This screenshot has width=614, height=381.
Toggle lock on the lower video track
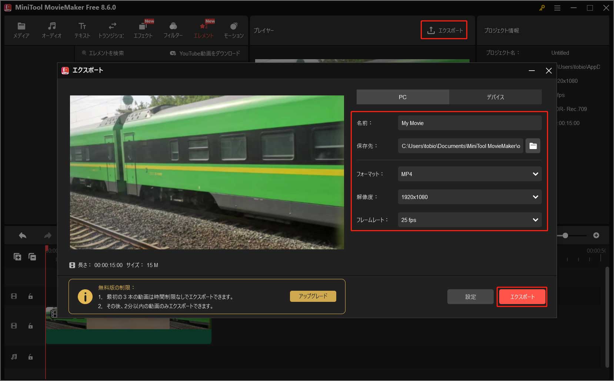tap(30, 326)
